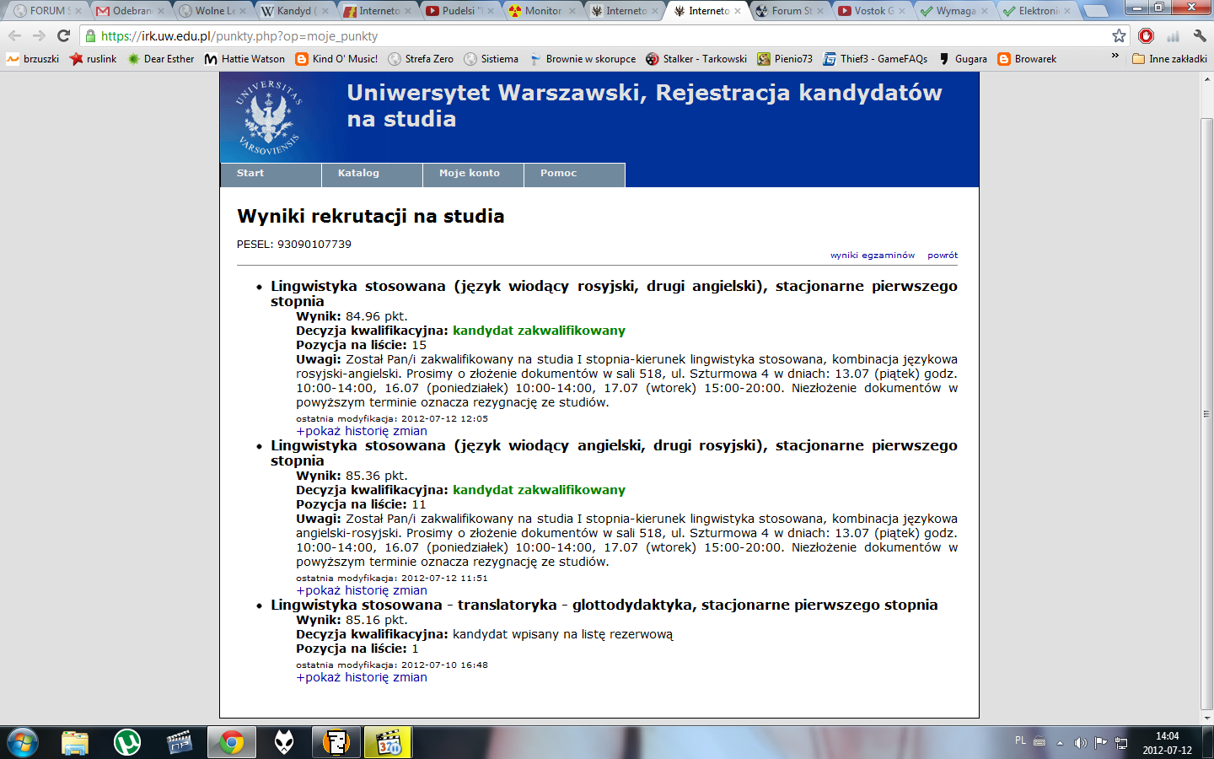Click the address bar URL field
This screenshot has width=1214, height=759.
tap(590, 35)
